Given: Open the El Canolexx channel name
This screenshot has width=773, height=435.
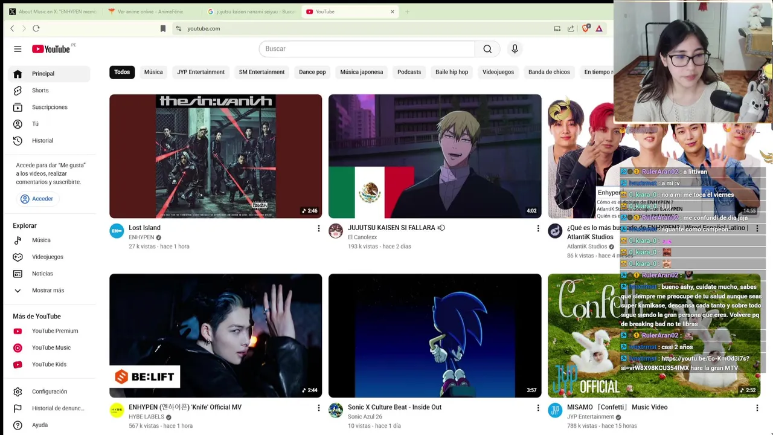Looking at the screenshot, I should coord(362,237).
